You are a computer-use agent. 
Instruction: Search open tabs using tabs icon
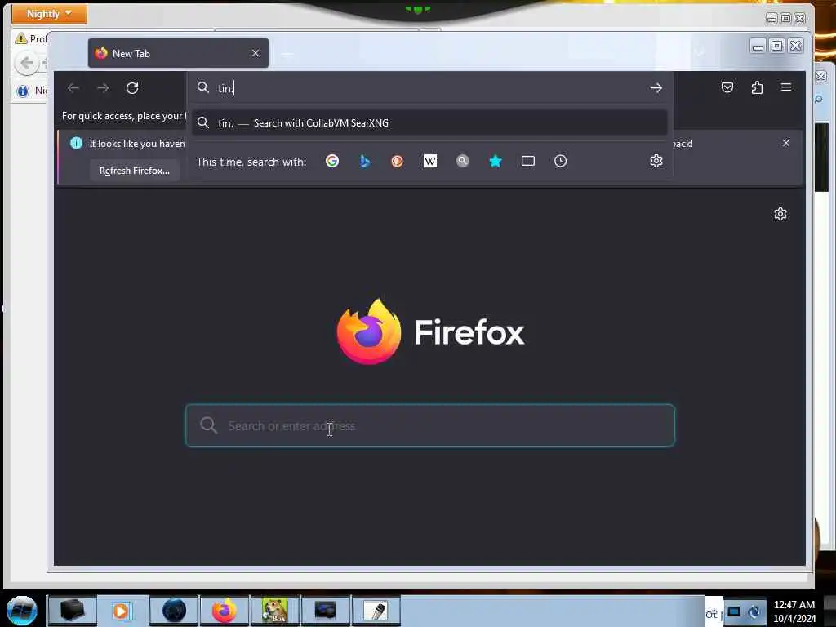tap(528, 161)
